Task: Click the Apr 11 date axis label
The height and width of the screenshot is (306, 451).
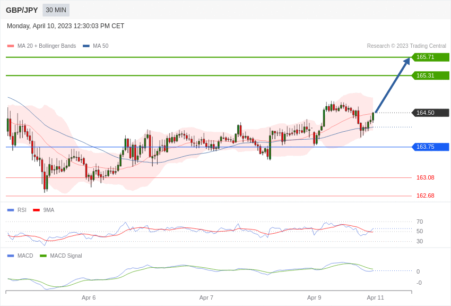Action: [x=375, y=297]
